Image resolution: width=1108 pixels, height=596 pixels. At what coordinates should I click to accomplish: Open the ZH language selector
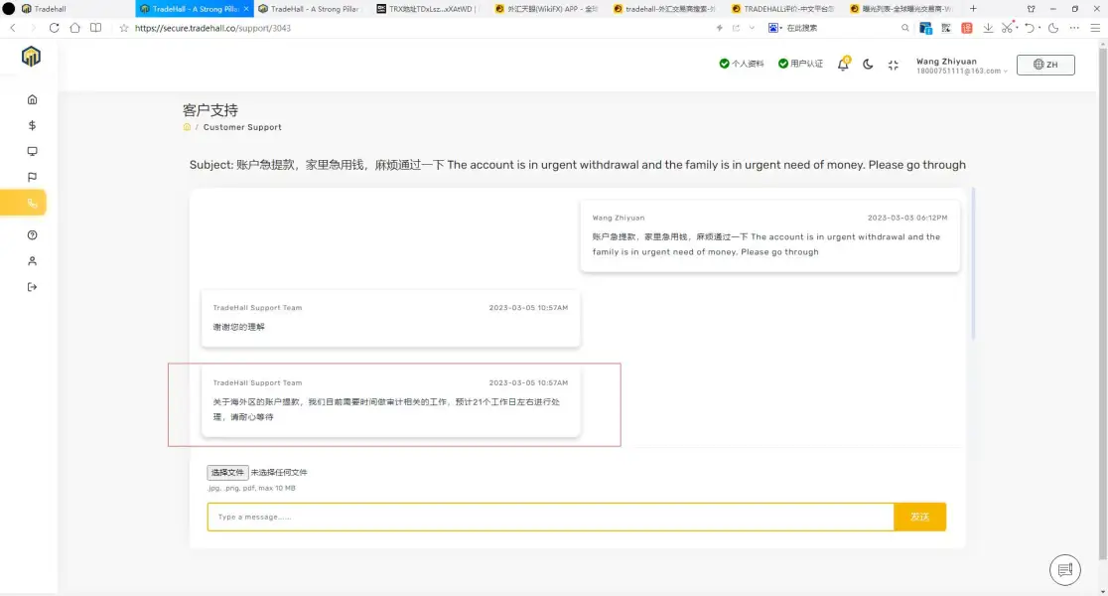point(1045,65)
